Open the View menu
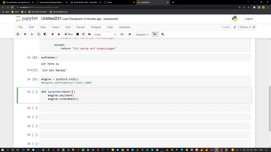 (43, 27)
